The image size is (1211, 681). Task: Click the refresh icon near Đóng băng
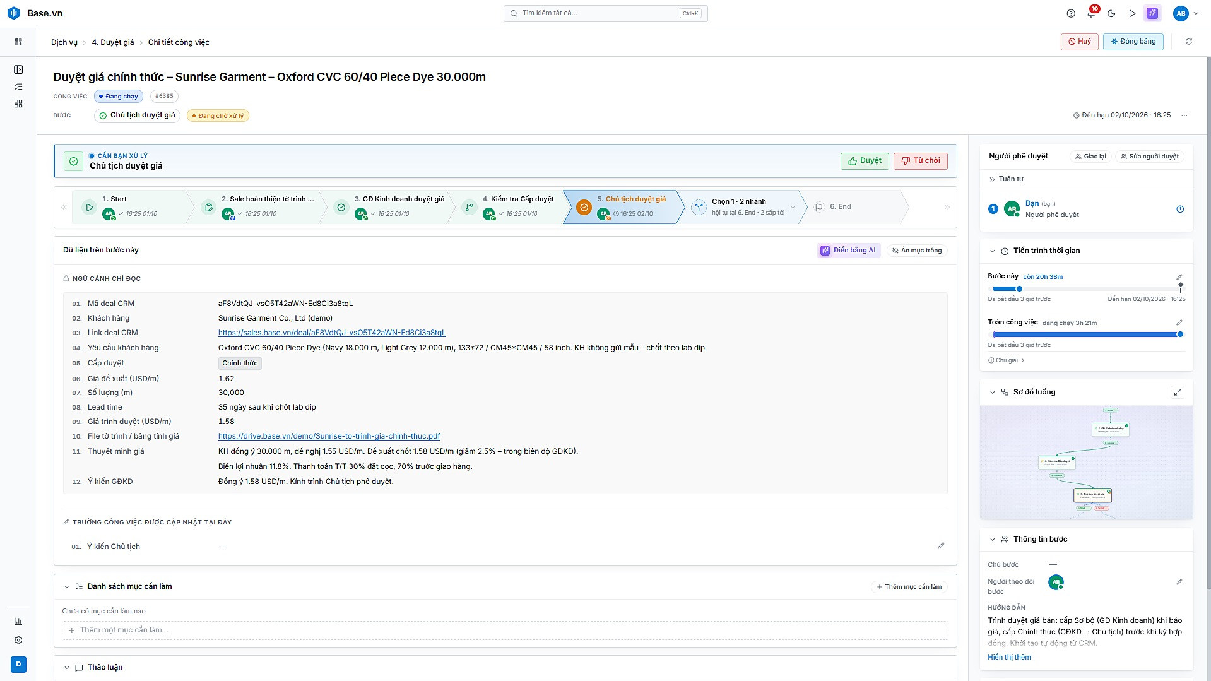pos(1189,42)
